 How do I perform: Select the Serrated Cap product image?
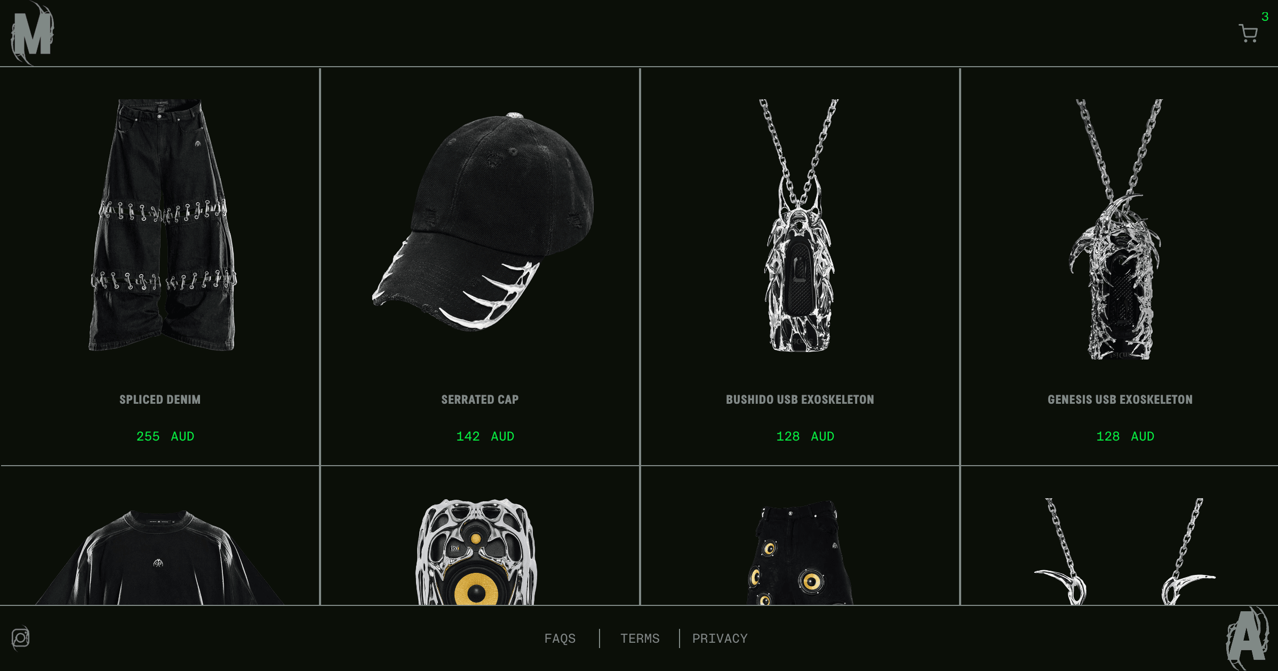(483, 221)
